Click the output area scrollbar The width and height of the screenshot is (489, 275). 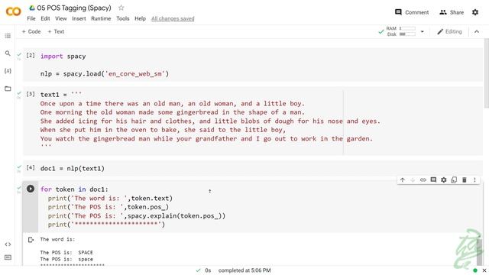(x=479, y=252)
